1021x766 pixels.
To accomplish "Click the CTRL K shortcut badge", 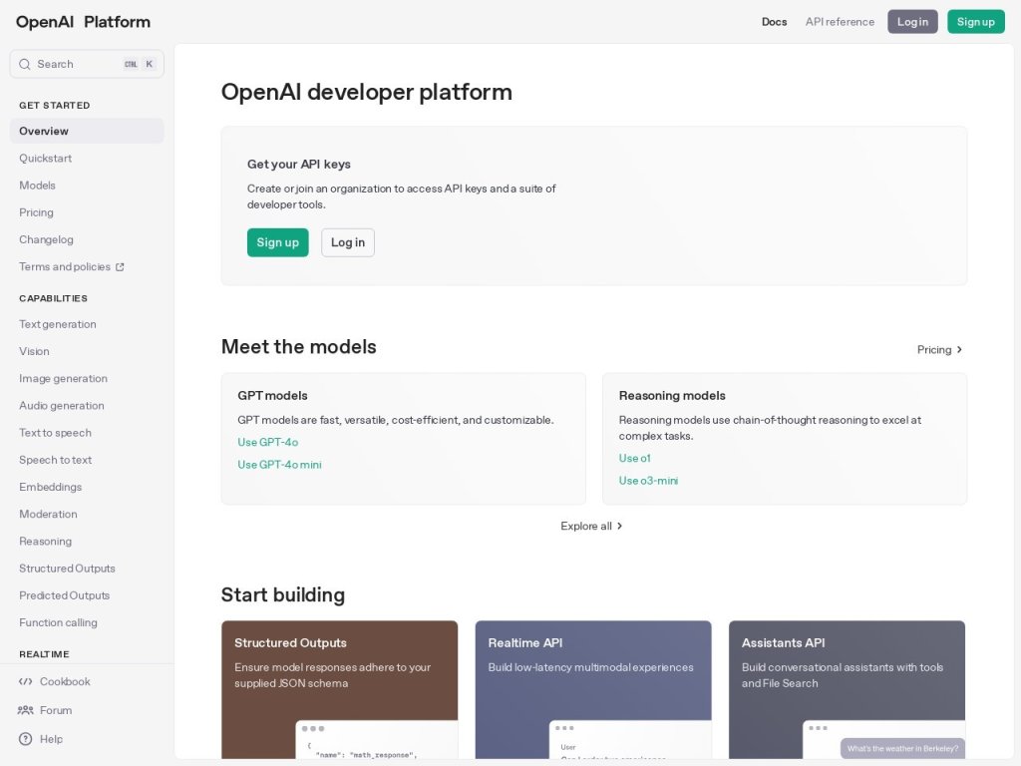I will [140, 64].
